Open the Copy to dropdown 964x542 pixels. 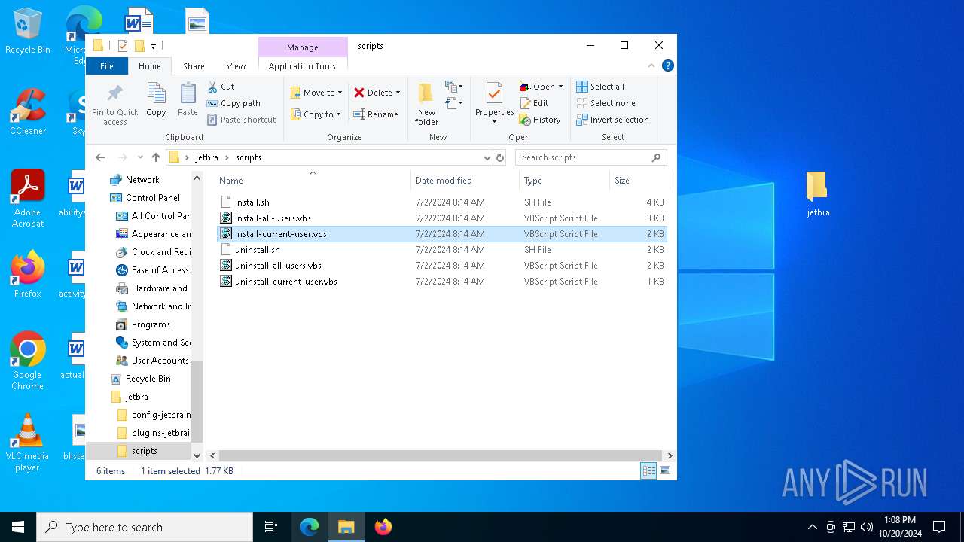pyautogui.click(x=316, y=114)
